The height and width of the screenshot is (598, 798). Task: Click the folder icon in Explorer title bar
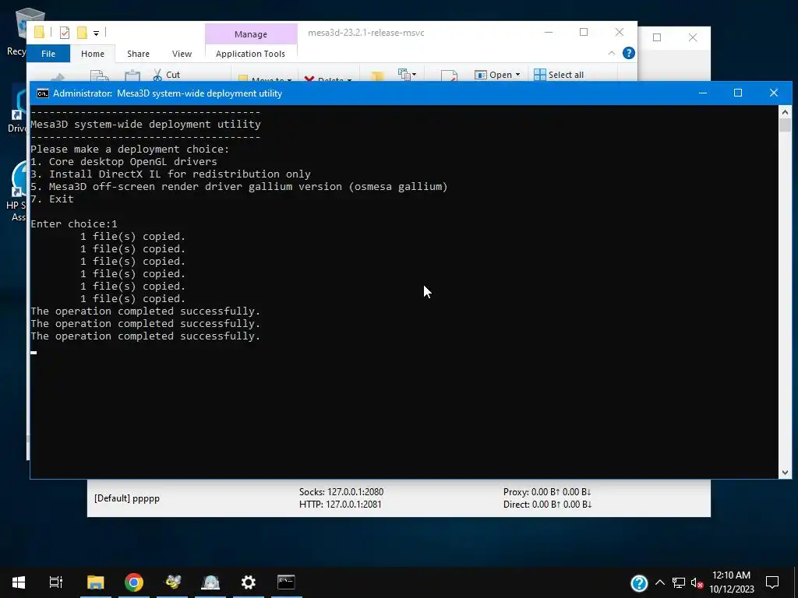(x=39, y=33)
